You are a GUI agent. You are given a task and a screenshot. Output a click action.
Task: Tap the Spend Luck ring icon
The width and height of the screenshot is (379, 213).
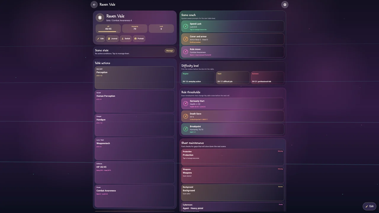(186, 26)
